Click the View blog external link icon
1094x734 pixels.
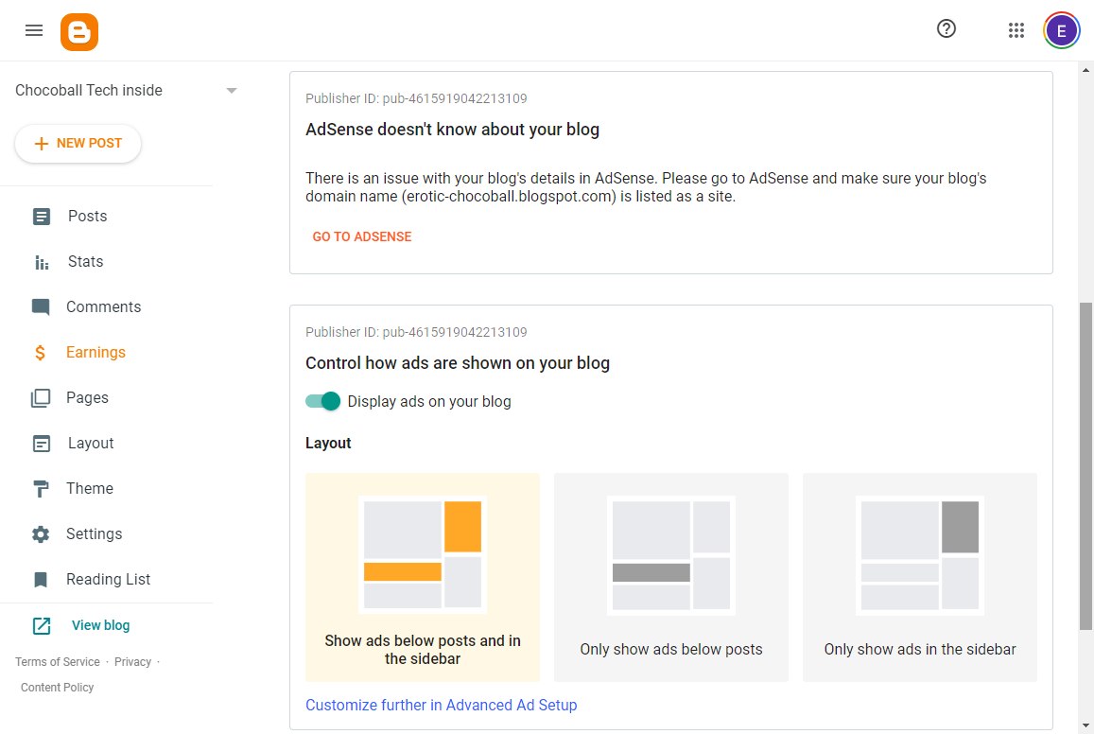point(42,626)
